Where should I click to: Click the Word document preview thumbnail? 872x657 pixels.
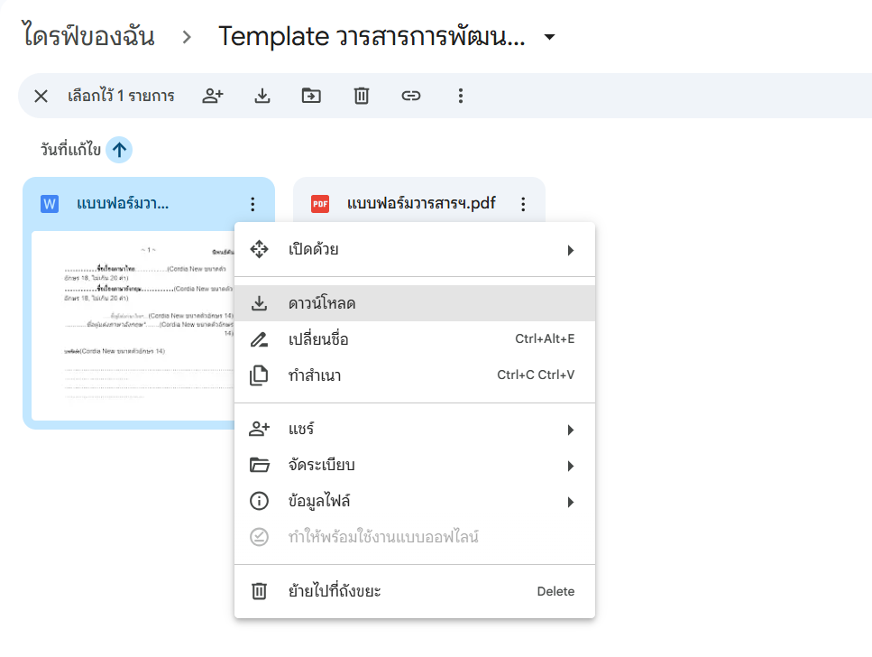pos(133,325)
